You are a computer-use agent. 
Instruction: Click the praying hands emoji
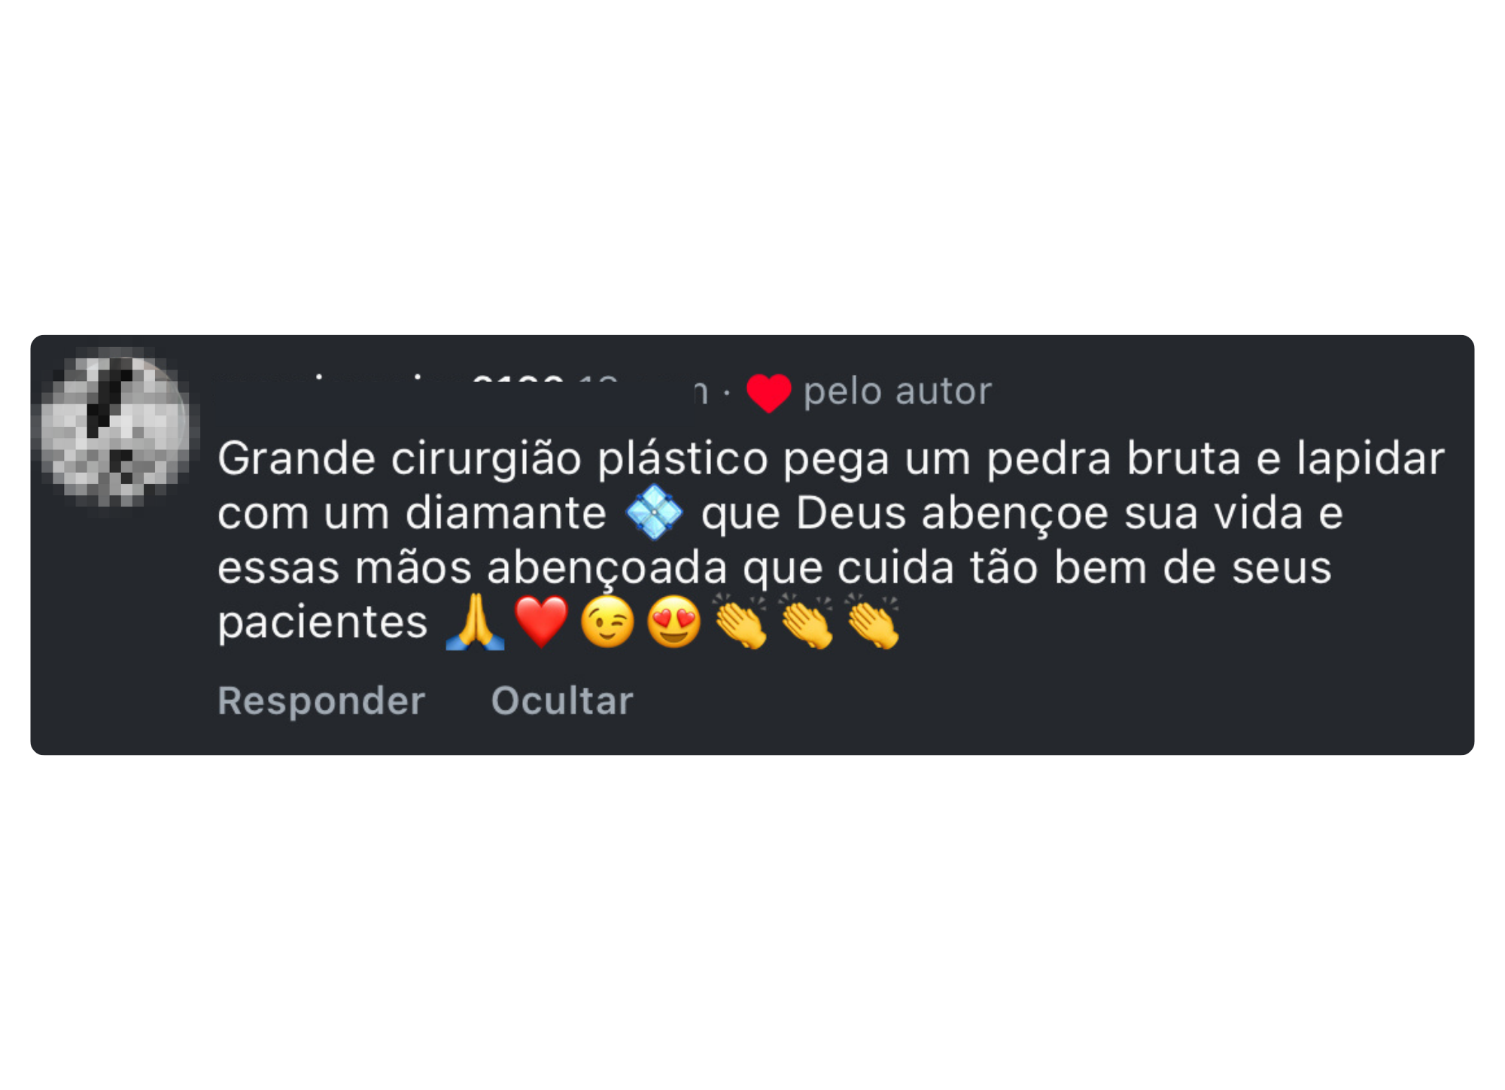pyautogui.click(x=475, y=622)
